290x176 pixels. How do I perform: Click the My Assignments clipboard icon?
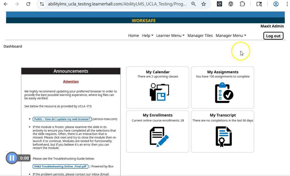pyautogui.click(x=224, y=93)
